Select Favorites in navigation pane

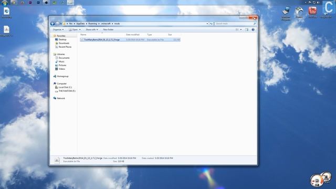[x=61, y=36]
